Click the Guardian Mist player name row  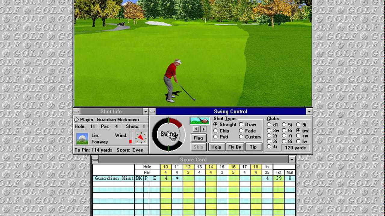click(114, 178)
